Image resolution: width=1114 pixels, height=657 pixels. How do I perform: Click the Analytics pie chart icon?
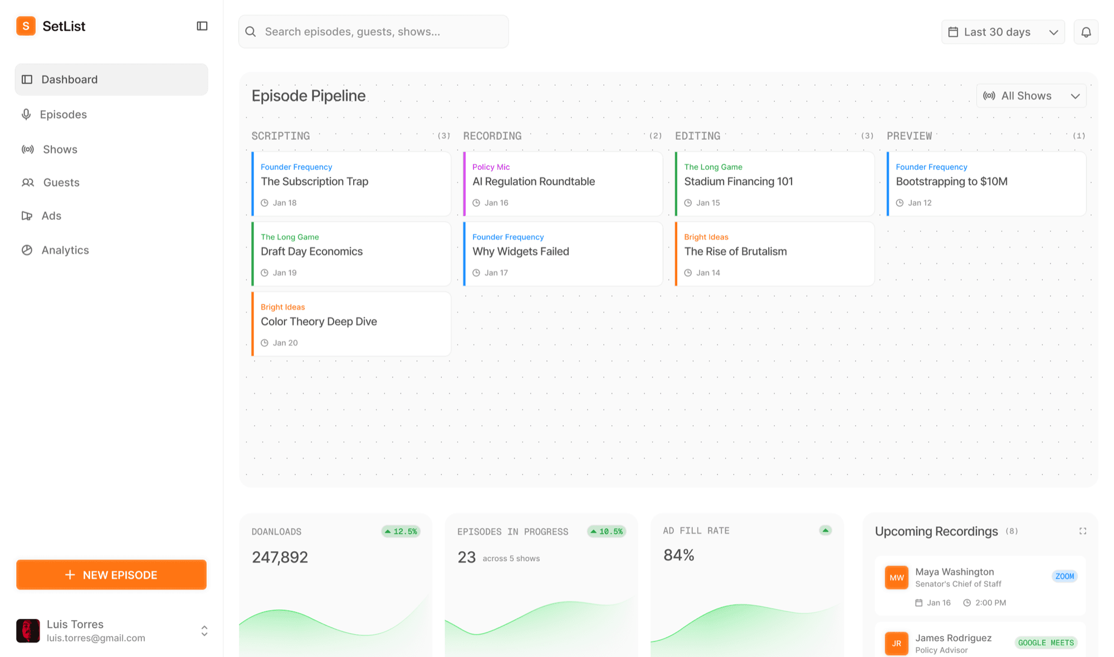tap(27, 250)
